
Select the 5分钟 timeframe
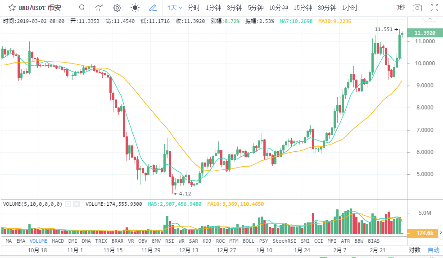point(256,8)
